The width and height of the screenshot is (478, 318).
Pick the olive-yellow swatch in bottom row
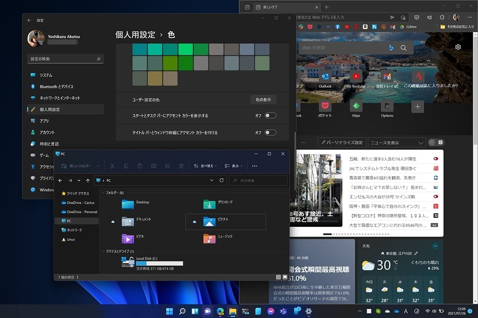155,78
